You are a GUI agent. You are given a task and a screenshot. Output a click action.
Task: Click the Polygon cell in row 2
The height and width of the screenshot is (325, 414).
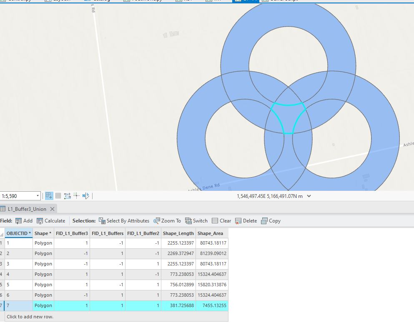pos(43,253)
